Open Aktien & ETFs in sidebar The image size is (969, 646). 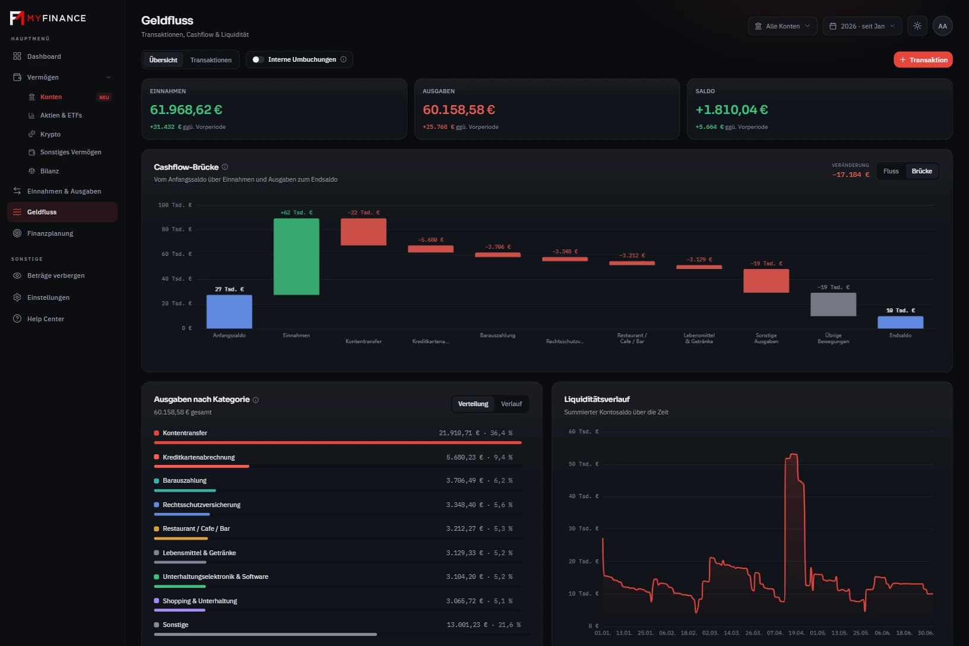62,115
